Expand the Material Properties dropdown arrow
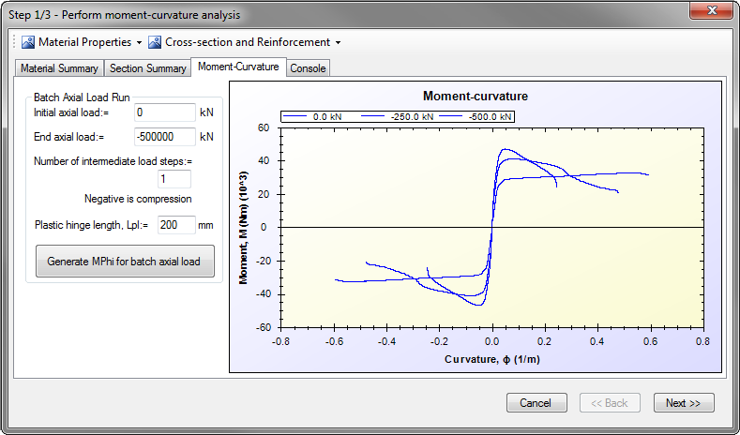740x435 pixels. pyautogui.click(x=139, y=42)
